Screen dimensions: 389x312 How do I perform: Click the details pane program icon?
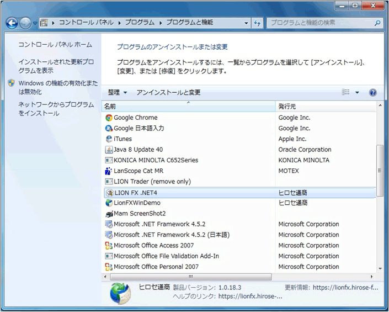[120, 293]
